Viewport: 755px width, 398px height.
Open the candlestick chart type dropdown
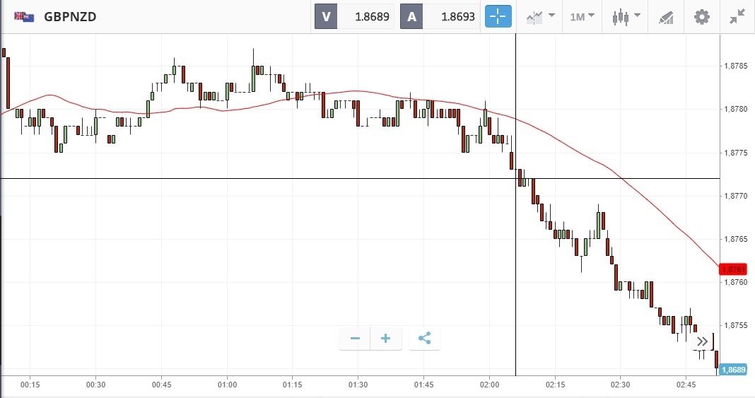(x=626, y=16)
